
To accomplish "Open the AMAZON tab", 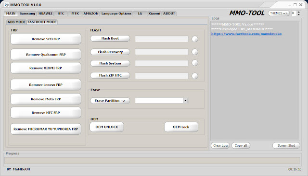I will point(91,13).
